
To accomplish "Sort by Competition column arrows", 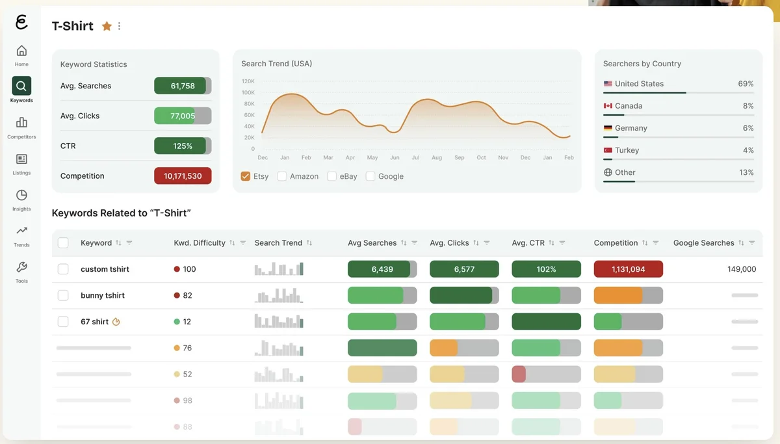I will click(645, 242).
